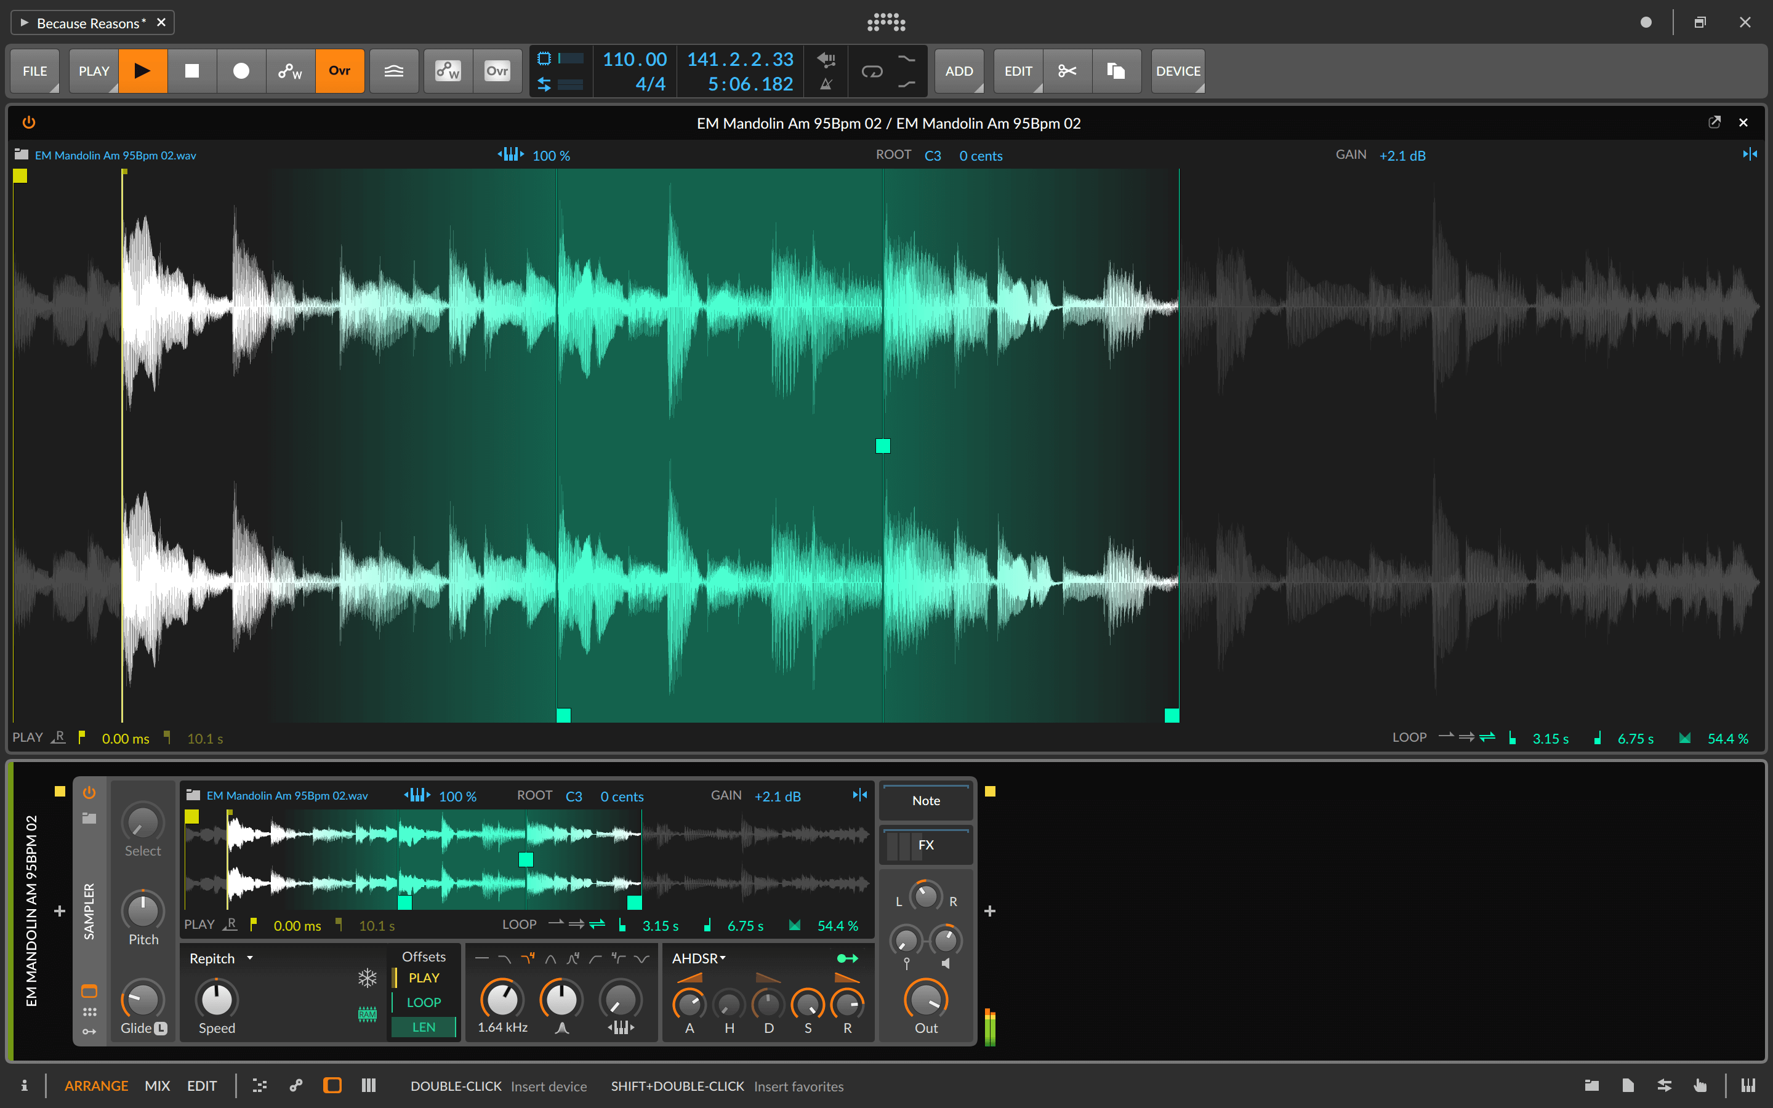Image resolution: width=1773 pixels, height=1108 pixels.
Task: Click the folder icon next to EM Mandolin filename
Action: click(22, 155)
